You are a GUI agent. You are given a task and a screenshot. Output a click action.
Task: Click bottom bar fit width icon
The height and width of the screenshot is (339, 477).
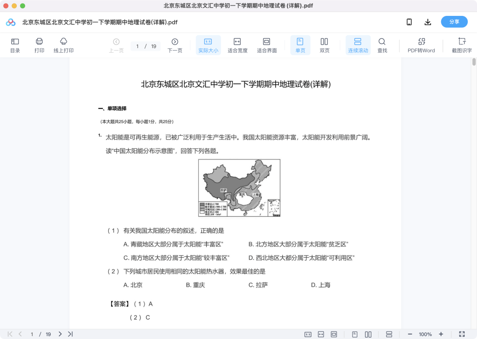(x=321, y=335)
